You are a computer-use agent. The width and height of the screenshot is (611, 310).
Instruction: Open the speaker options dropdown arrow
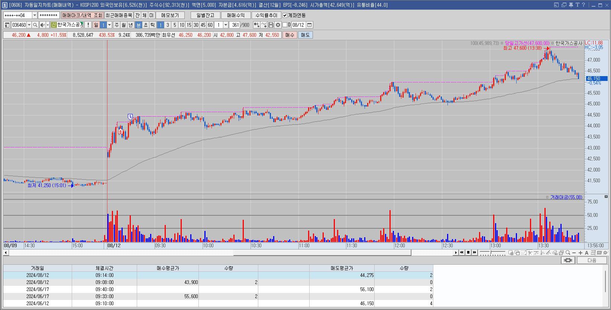coord(48,25)
